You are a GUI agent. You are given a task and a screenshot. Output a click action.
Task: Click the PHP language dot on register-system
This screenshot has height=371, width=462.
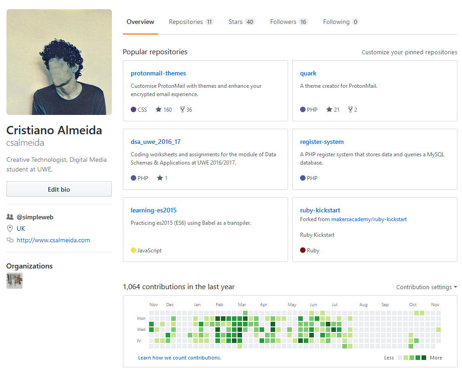click(x=302, y=178)
